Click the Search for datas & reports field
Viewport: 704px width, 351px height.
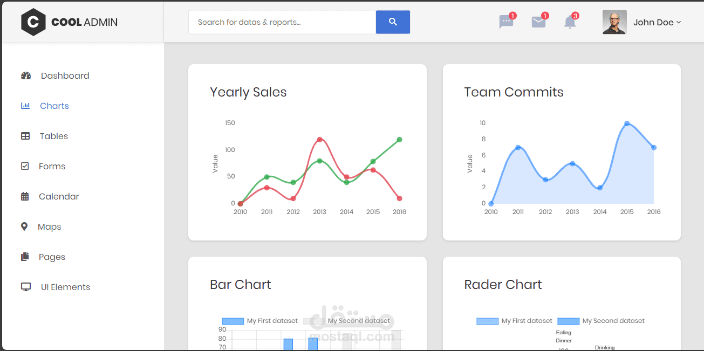[282, 22]
